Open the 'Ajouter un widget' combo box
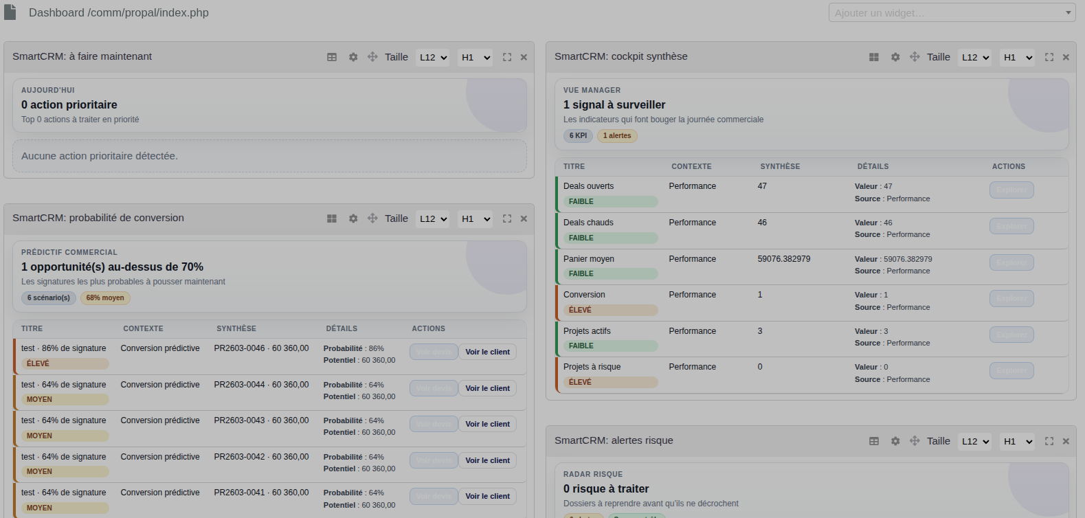The height and width of the screenshot is (518, 1085). 952,12
